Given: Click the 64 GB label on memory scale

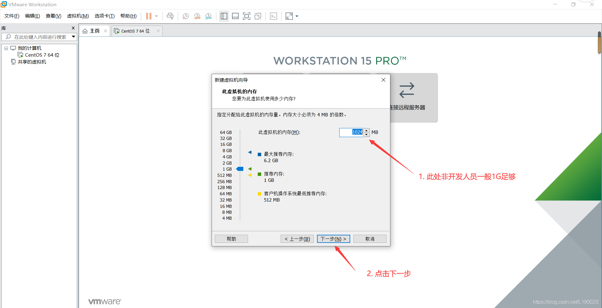Looking at the screenshot, I should tap(226, 132).
